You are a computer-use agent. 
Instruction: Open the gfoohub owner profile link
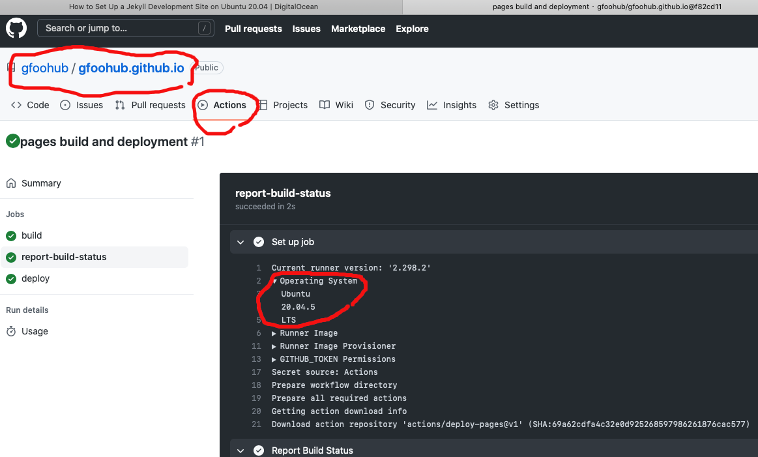tap(44, 68)
